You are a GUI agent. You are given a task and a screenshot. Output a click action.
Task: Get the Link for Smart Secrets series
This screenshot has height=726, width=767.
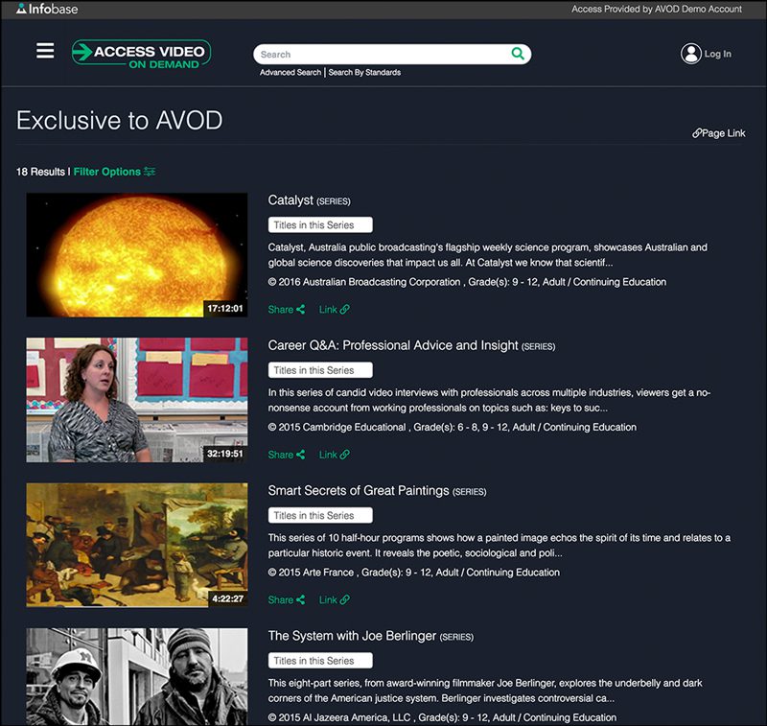[334, 599]
